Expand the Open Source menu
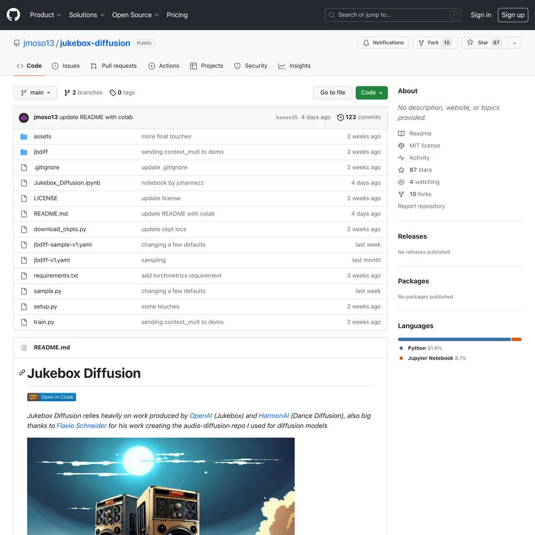 135,15
